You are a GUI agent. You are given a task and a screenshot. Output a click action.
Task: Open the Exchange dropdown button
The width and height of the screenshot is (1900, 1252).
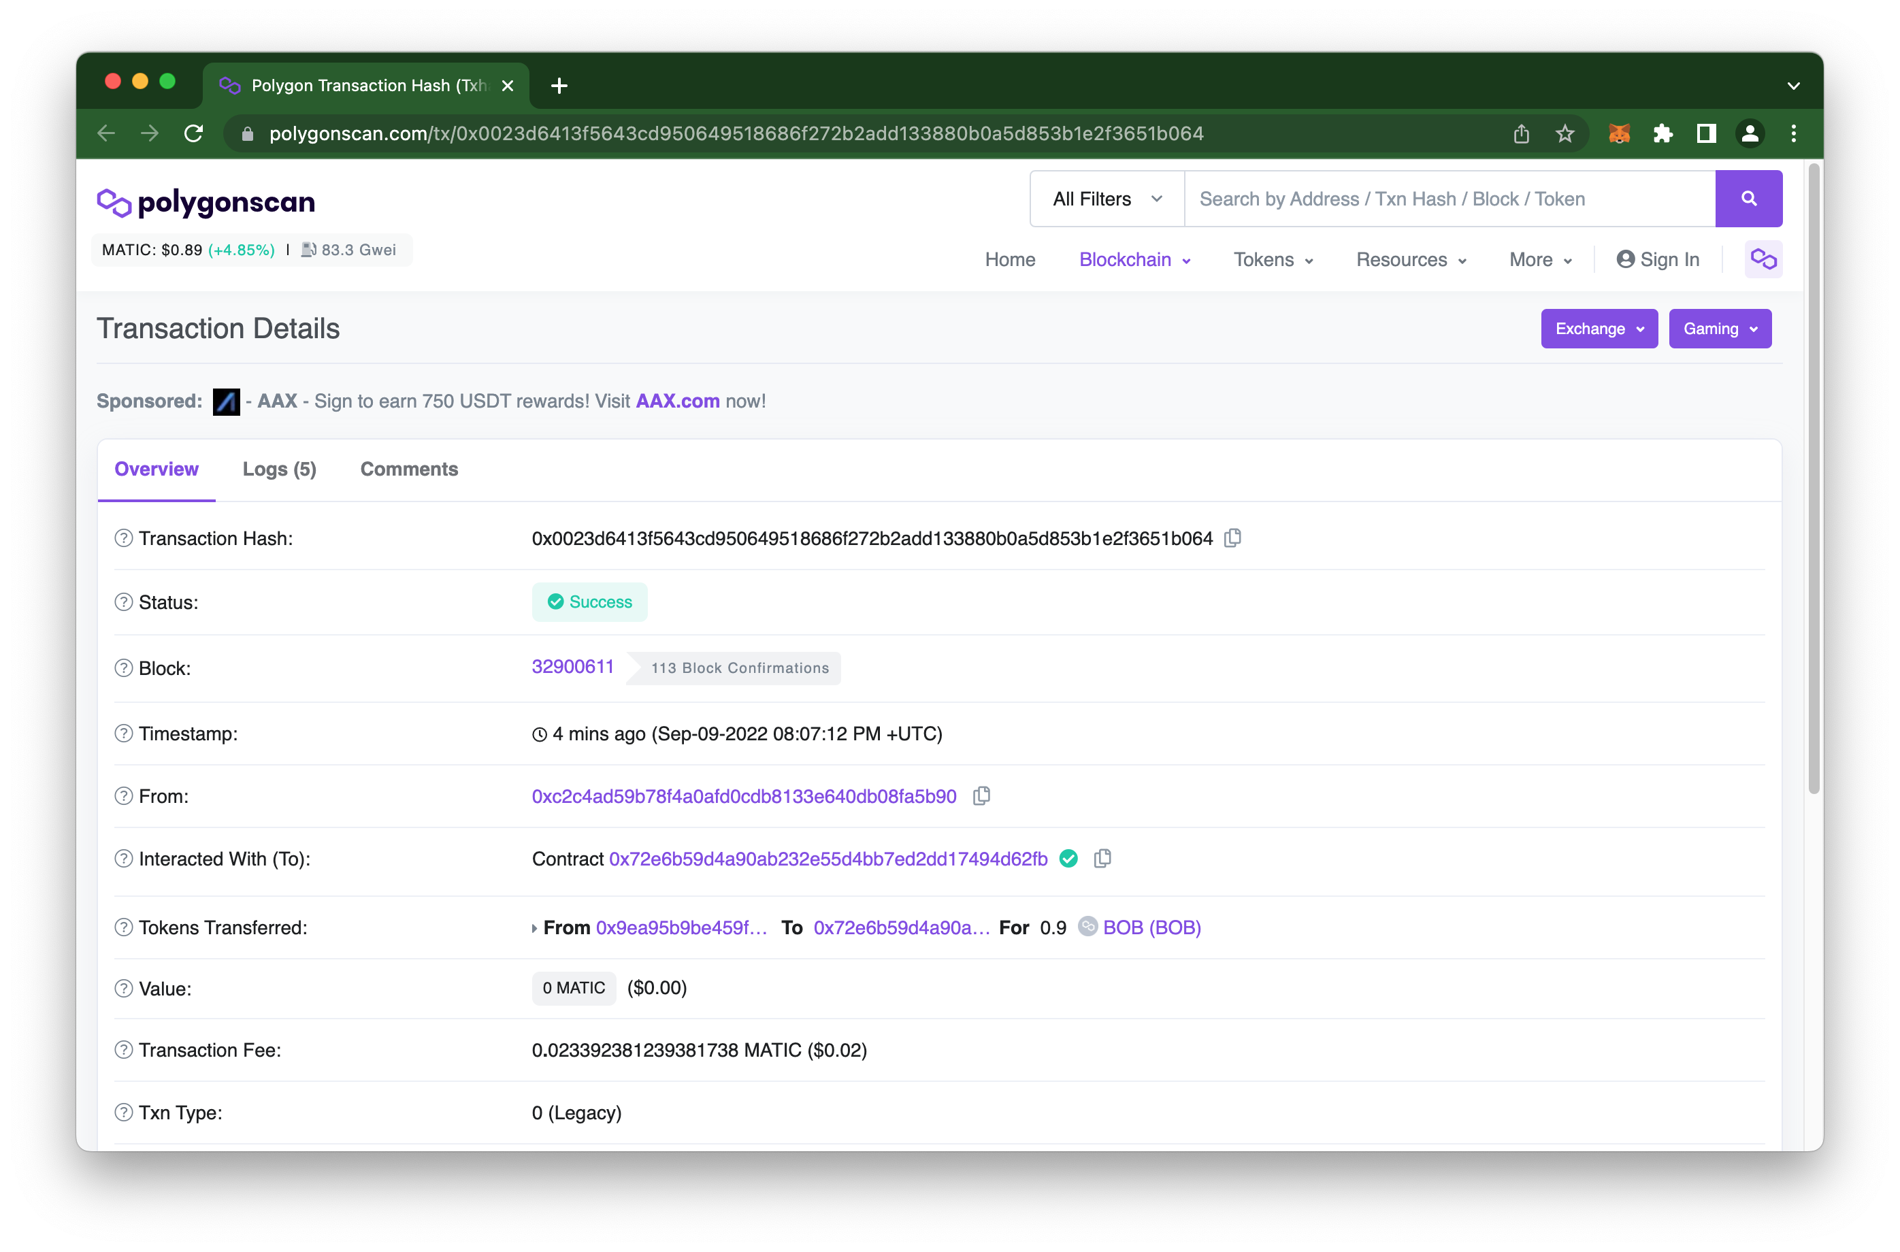1599,328
